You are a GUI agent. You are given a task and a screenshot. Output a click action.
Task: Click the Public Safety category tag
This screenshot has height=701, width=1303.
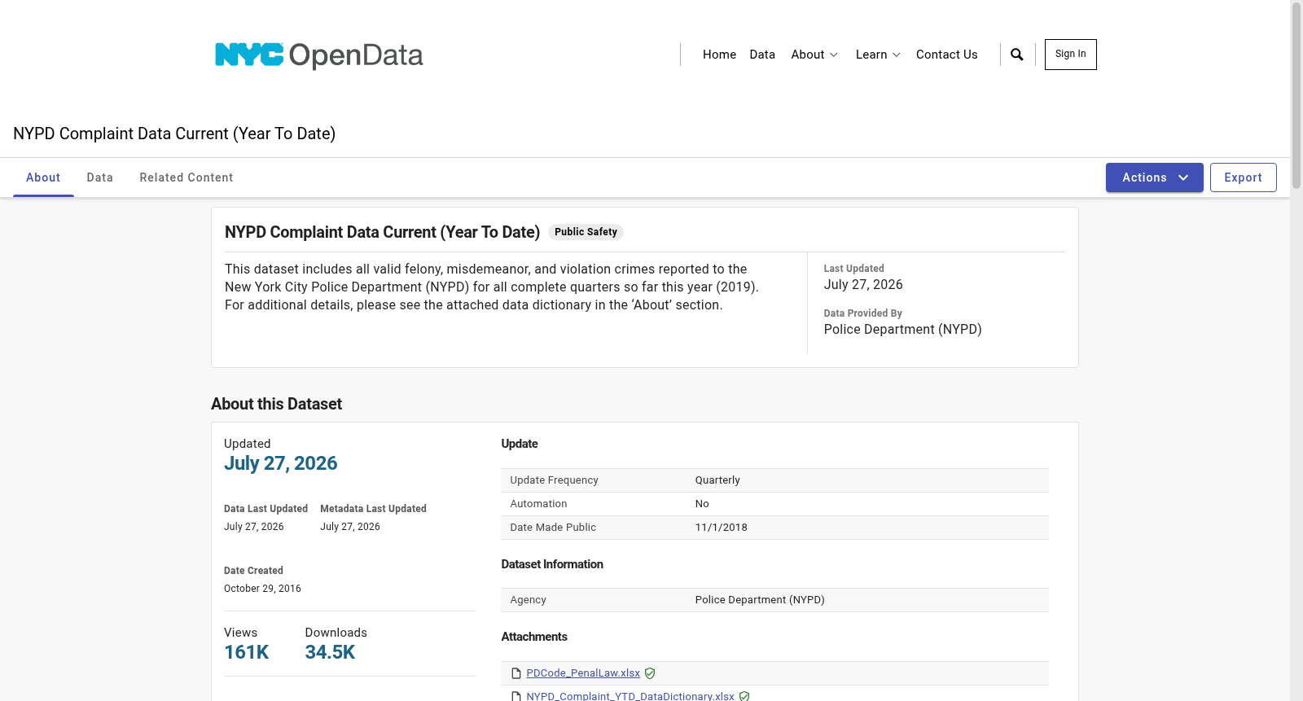click(586, 232)
